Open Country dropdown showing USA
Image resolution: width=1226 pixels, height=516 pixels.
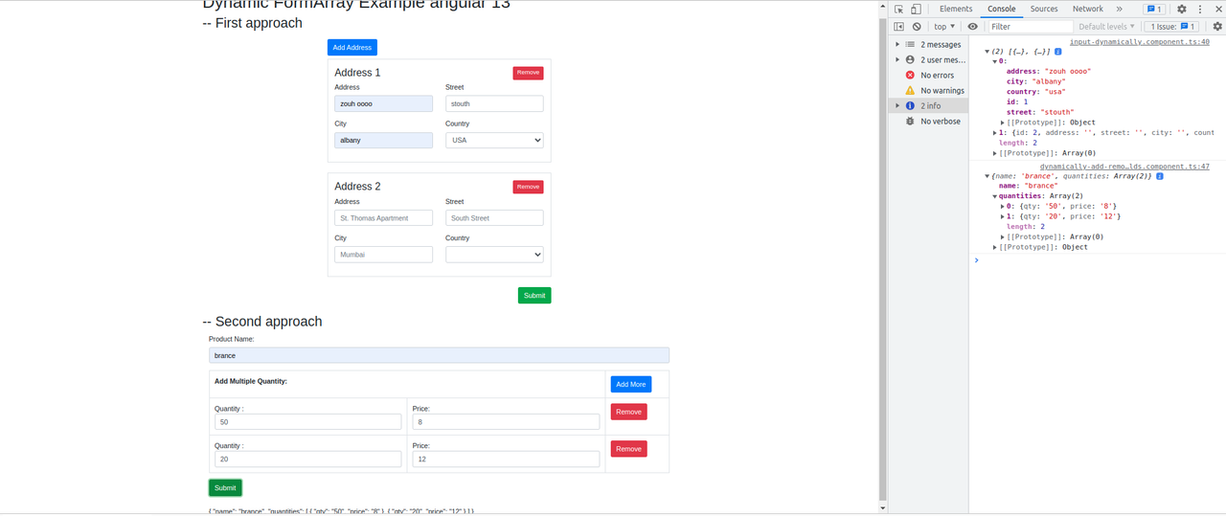[x=494, y=140]
